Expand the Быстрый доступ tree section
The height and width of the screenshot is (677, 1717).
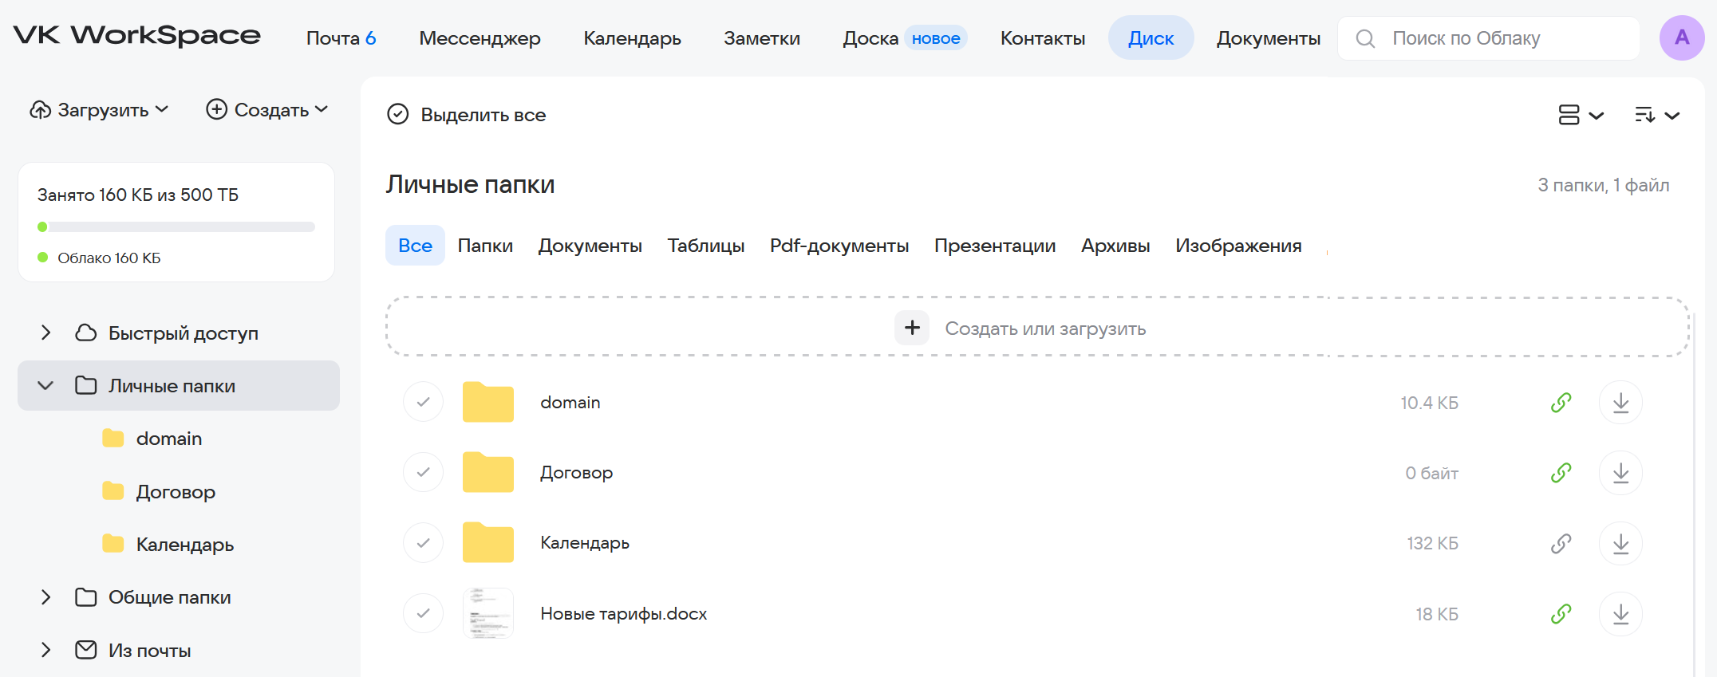coord(45,333)
